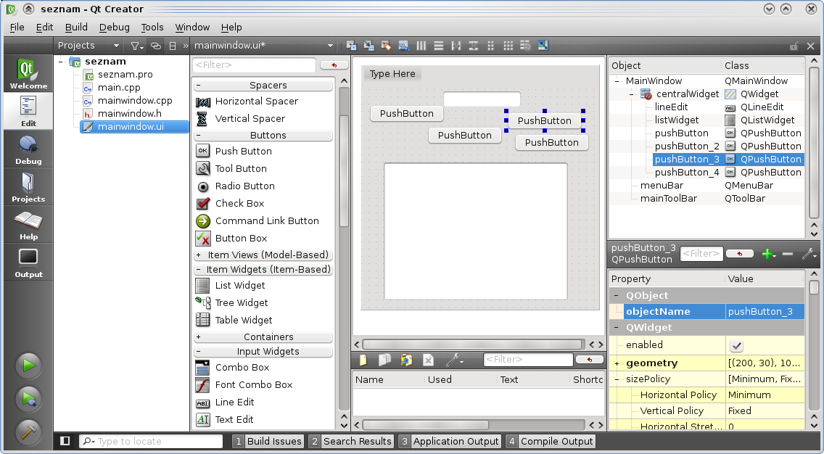Click the Edit Buddies toolbar icon
The height and width of the screenshot is (454, 824).
[x=386, y=46]
